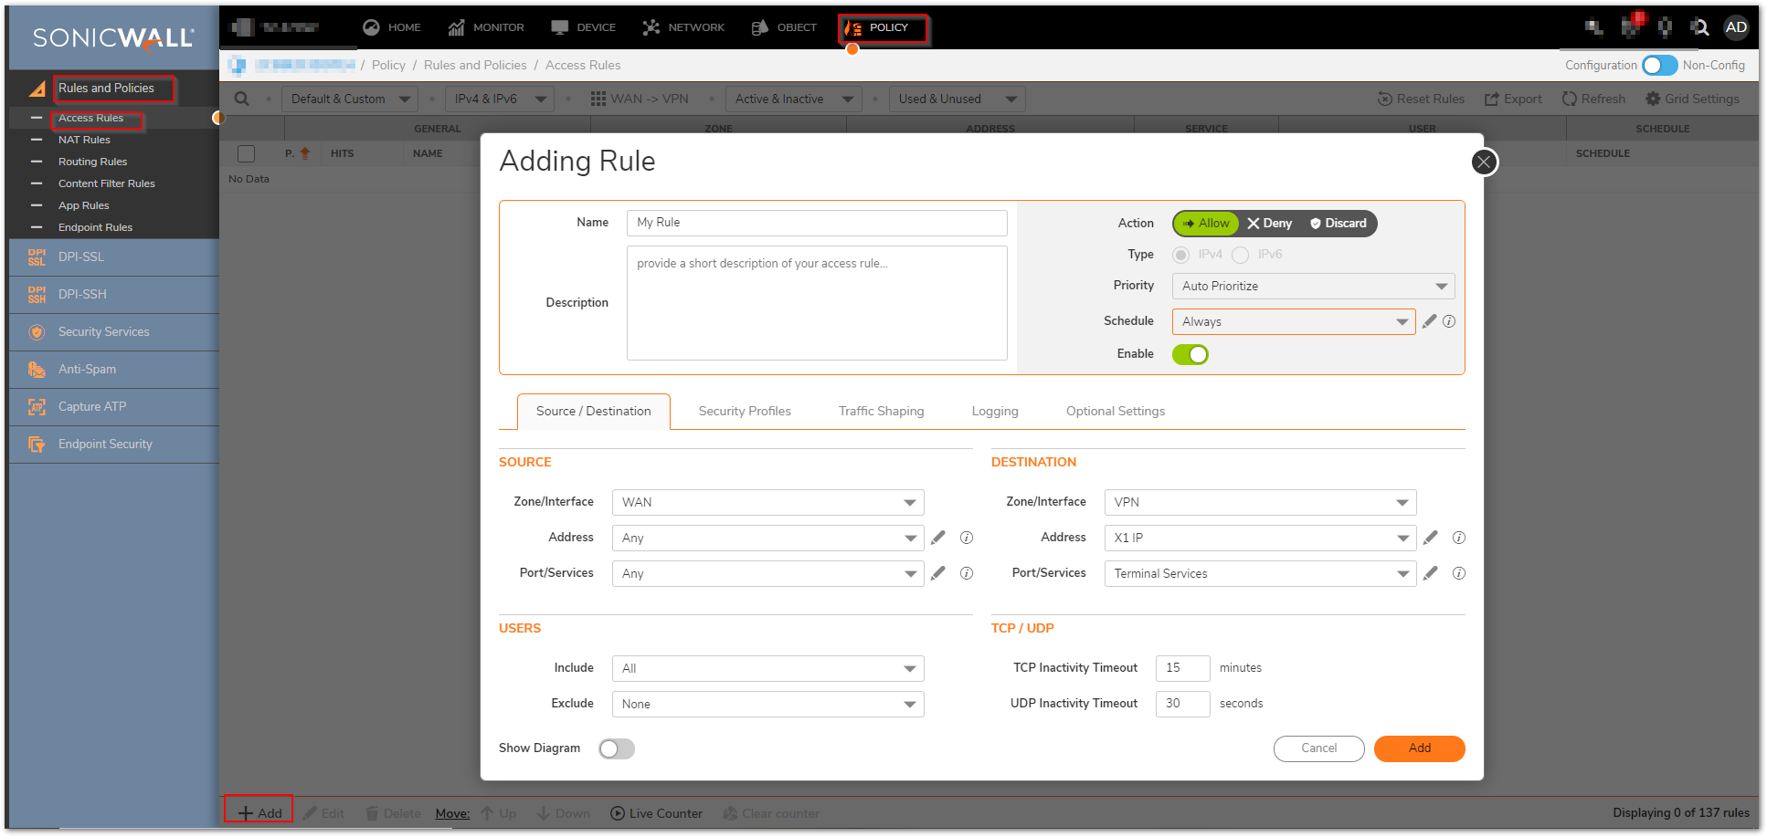Toggle the Enable switch off

pos(1190,354)
